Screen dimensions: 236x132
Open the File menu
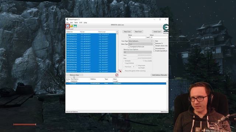coord(67,23)
